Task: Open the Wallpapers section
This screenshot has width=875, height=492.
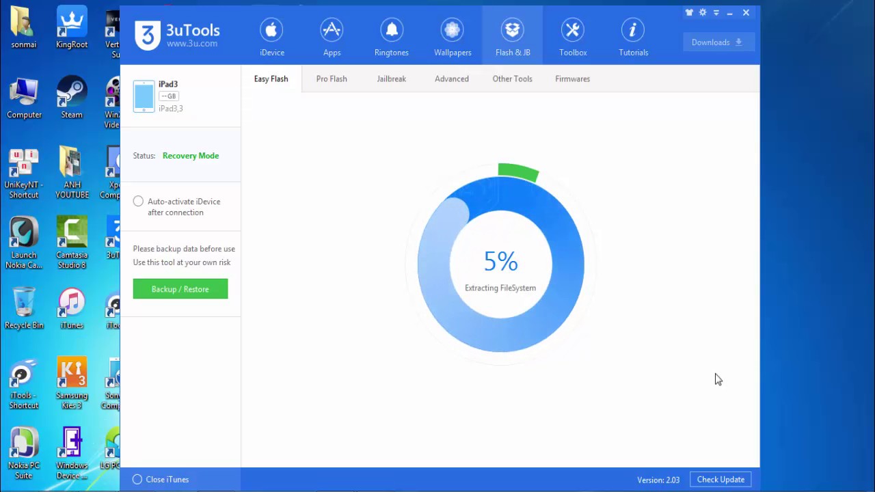Action: [x=452, y=37]
